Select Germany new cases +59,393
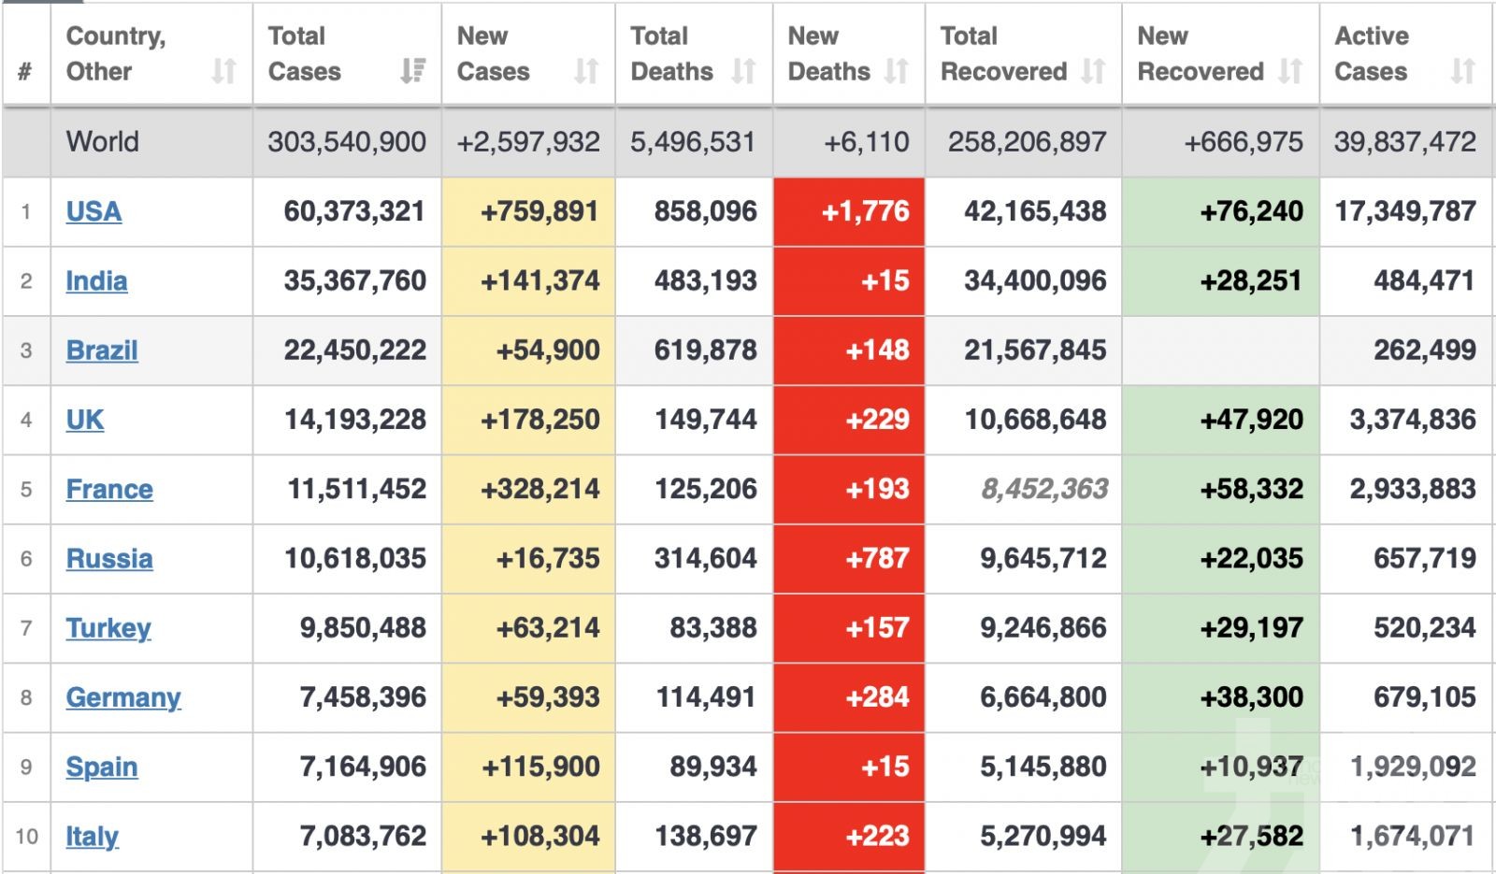Image resolution: width=1496 pixels, height=874 pixels. [x=548, y=697]
